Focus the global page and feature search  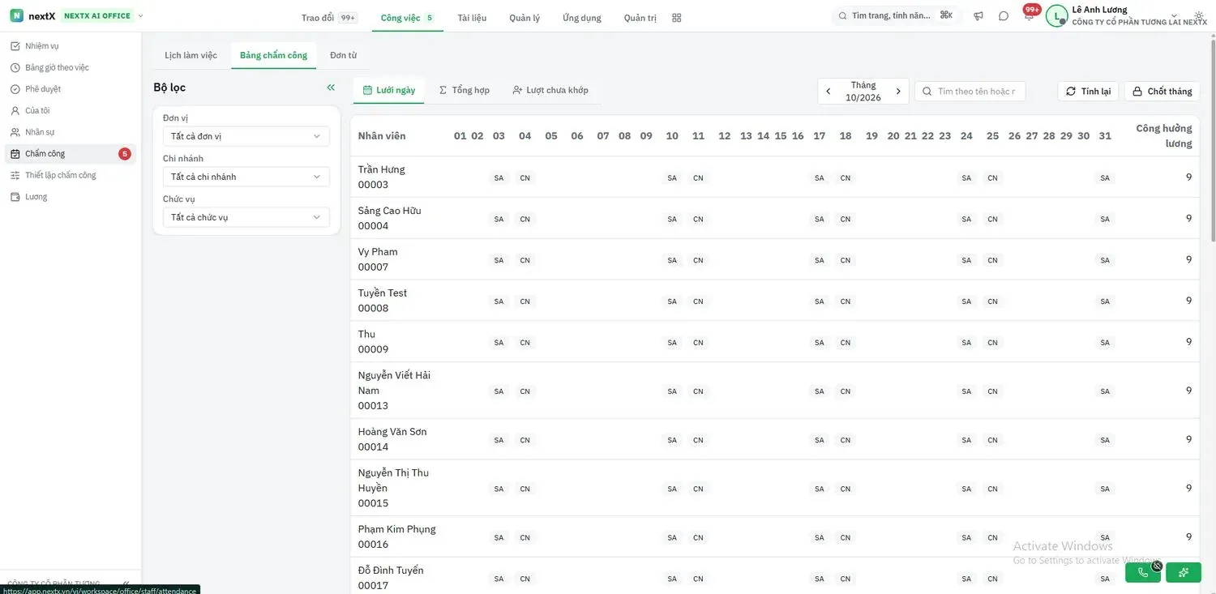[896, 15]
